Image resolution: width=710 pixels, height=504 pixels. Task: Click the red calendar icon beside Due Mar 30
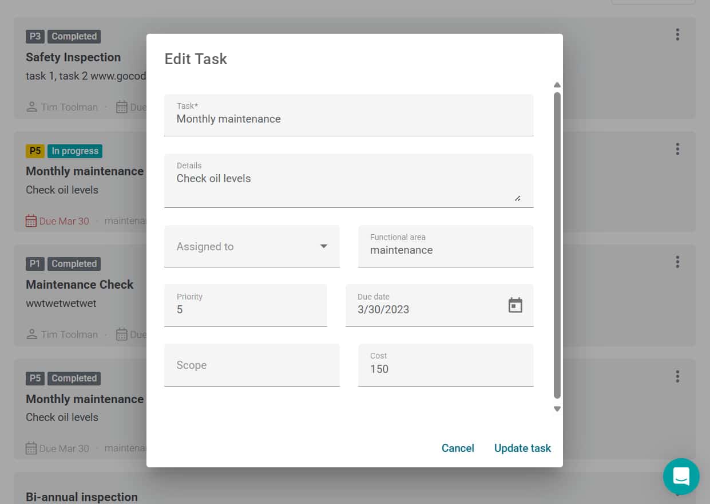pyautogui.click(x=31, y=221)
